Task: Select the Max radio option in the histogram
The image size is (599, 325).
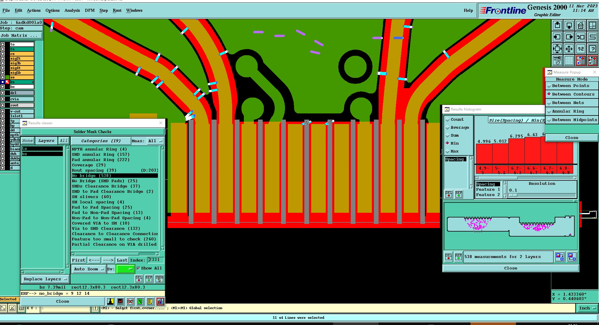Action: click(448, 151)
